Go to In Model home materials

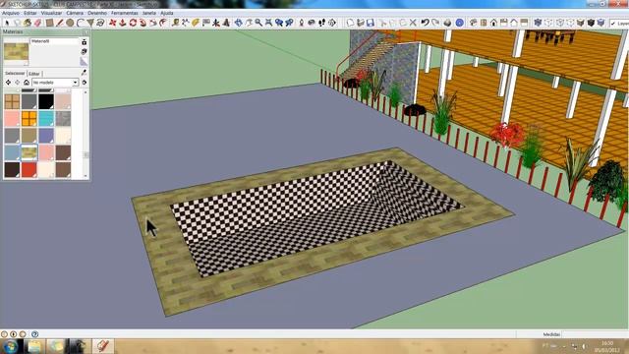click(x=27, y=83)
